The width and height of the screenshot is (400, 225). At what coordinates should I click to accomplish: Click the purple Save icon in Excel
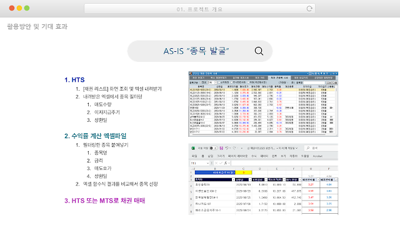(x=221, y=148)
